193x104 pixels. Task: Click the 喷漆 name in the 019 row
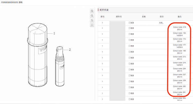[x=132, y=28]
